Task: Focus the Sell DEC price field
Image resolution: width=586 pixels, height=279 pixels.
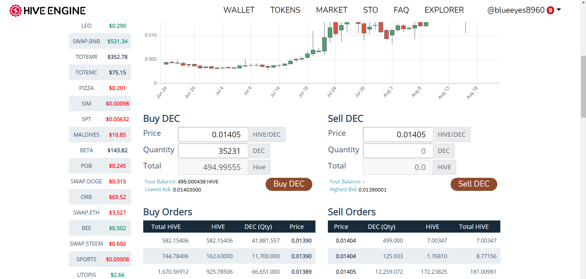Action: [398, 135]
